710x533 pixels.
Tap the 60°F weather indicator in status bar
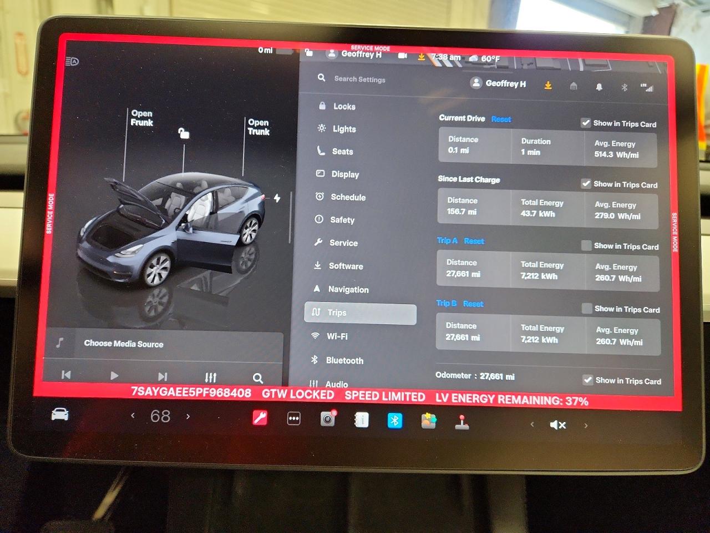pos(485,58)
